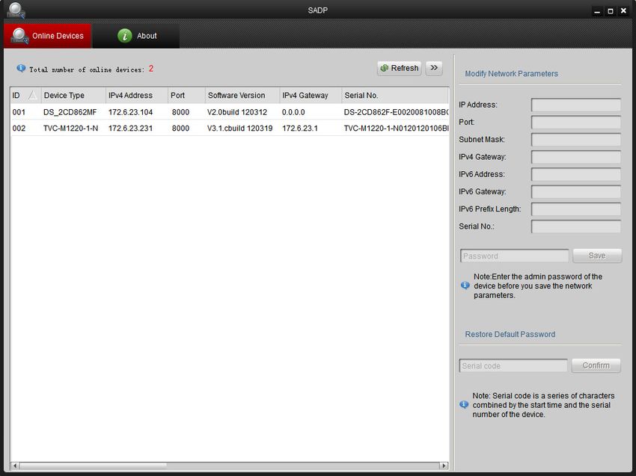636x476 pixels.
Task: Click gateway value 172.6.23.1
Action: [x=300, y=129]
